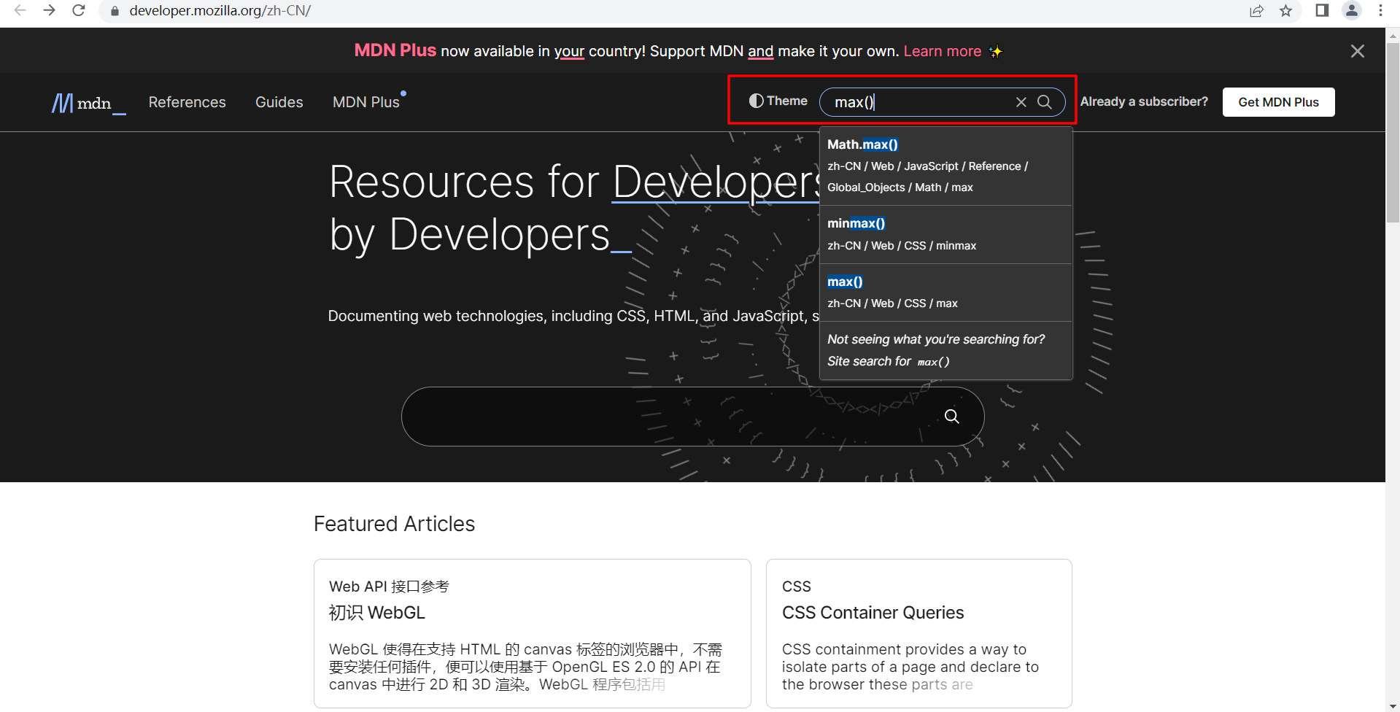1400x712 pixels.
Task: Dismiss the MDN Plus banner
Action: pyautogui.click(x=1358, y=51)
